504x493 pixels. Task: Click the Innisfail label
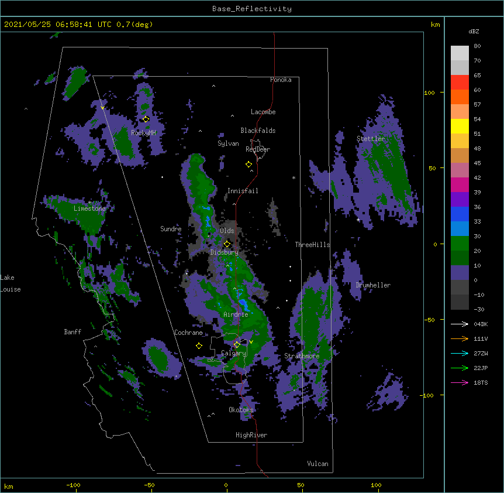click(243, 191)
